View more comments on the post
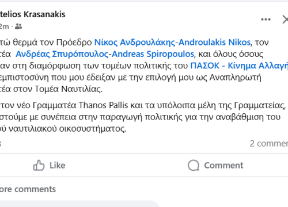Viewport: 288px width, 207px height. (x=28, y=189)
